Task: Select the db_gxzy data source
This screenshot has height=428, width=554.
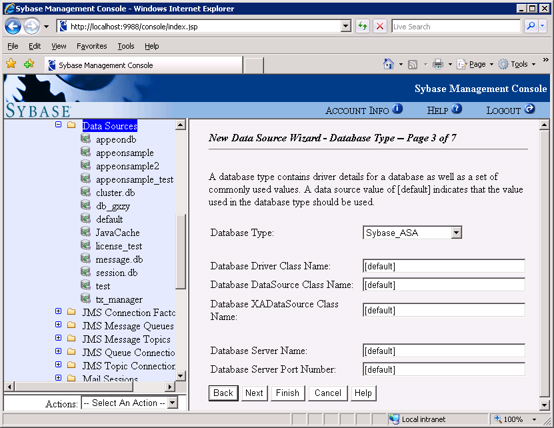Action: tap(113, 206)
